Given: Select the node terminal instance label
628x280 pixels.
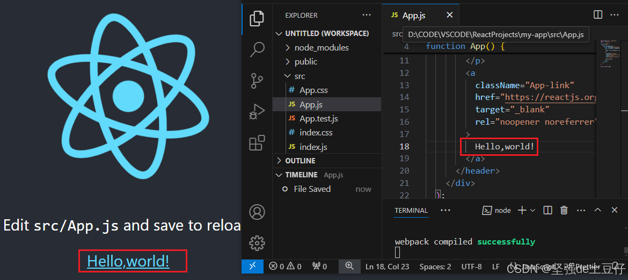Looking at the screenshot, I should [496, 210].
